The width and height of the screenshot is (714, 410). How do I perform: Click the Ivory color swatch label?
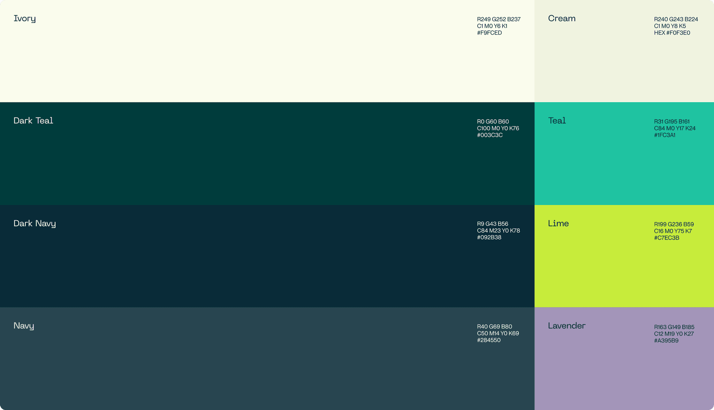coord(24,18)
